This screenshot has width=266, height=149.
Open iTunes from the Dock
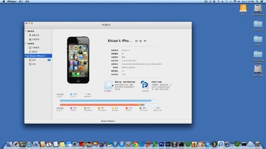pos(115,144)
